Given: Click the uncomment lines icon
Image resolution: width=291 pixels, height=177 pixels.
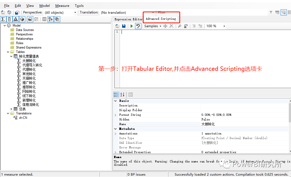Looking at the screenshot, I should 200,26.
